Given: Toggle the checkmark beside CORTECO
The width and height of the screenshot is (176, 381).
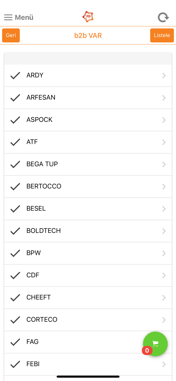Looking at the screenshot, I should point(15,320).
